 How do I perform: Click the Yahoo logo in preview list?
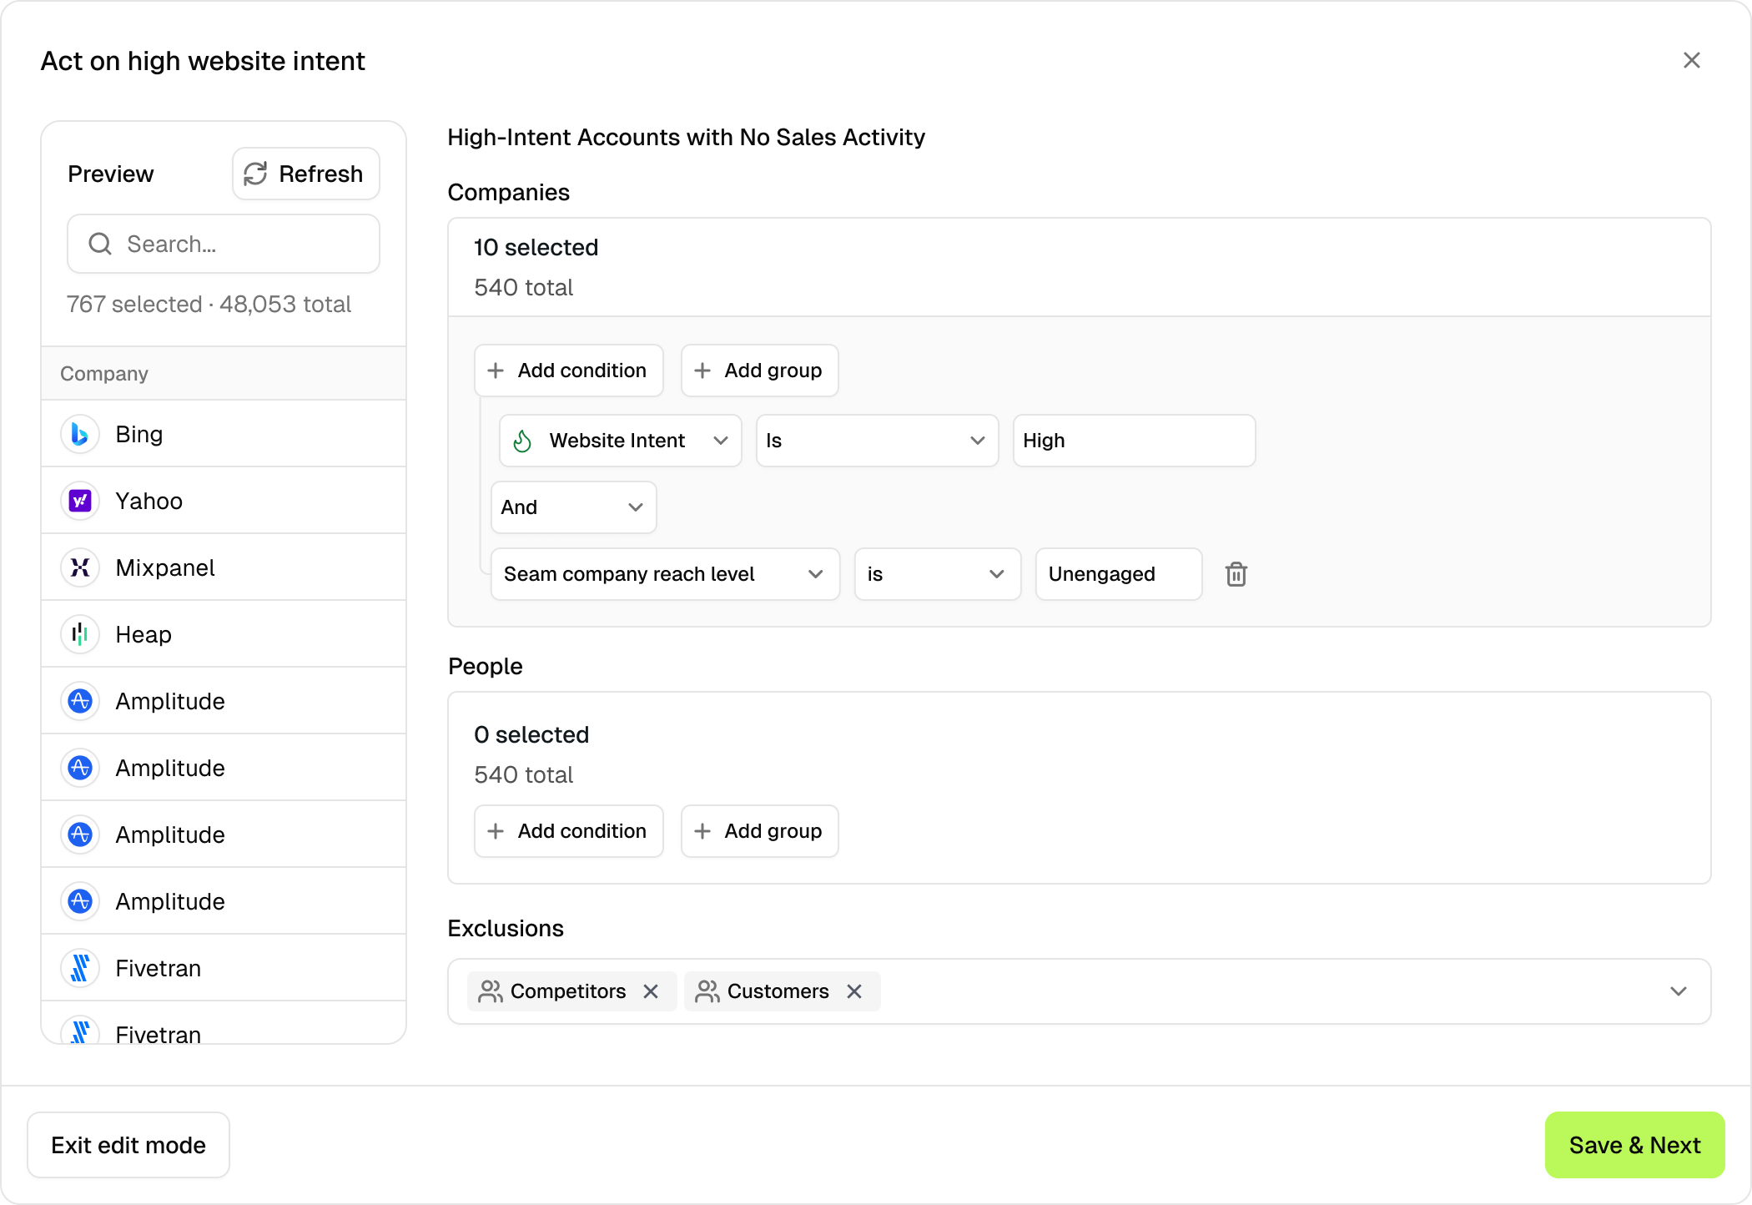pyautogui.click(x=80, y=501)
